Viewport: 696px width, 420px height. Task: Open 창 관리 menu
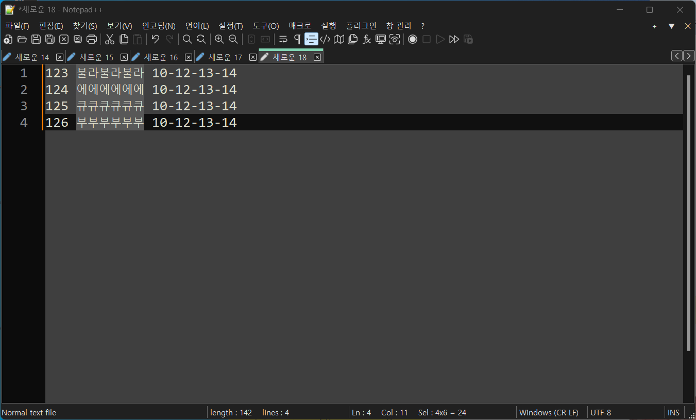399,26
